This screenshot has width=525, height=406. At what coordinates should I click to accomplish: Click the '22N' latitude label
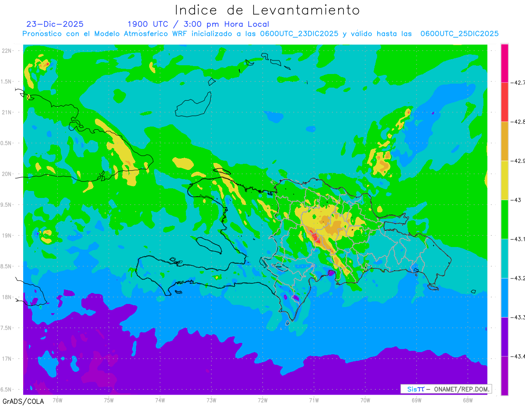(x=7, y=50)
